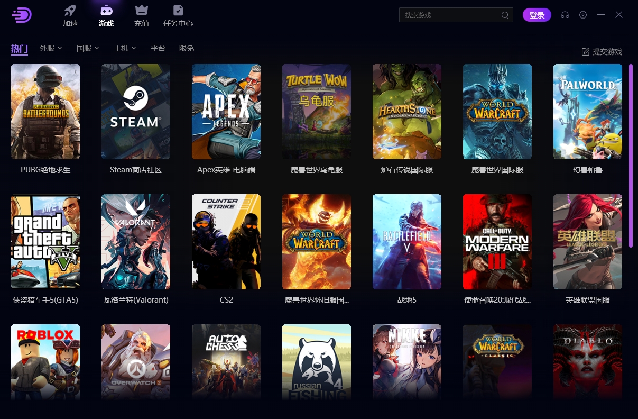
Task: Open the Palworld cover
Action: (588, 112)
